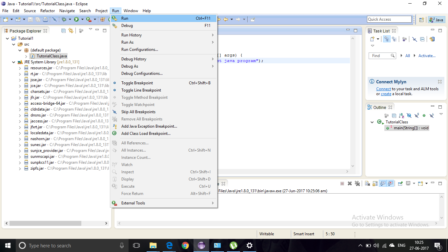Image resolution: width=448 pixels, height=252 pixels.
Task: Expand the TutorialClass.java tree node
Action: pos(26,56)
